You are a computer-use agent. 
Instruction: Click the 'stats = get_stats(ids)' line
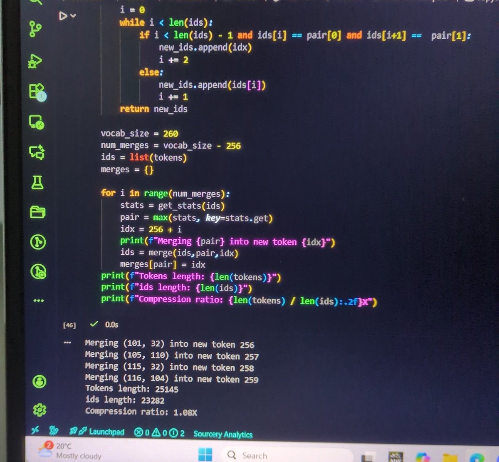coord(173,206)
